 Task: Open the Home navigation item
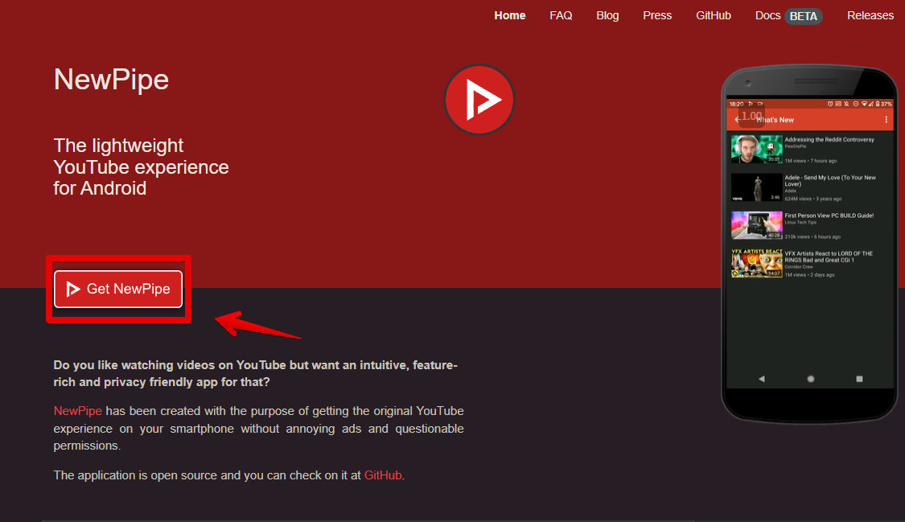[510, 15]
